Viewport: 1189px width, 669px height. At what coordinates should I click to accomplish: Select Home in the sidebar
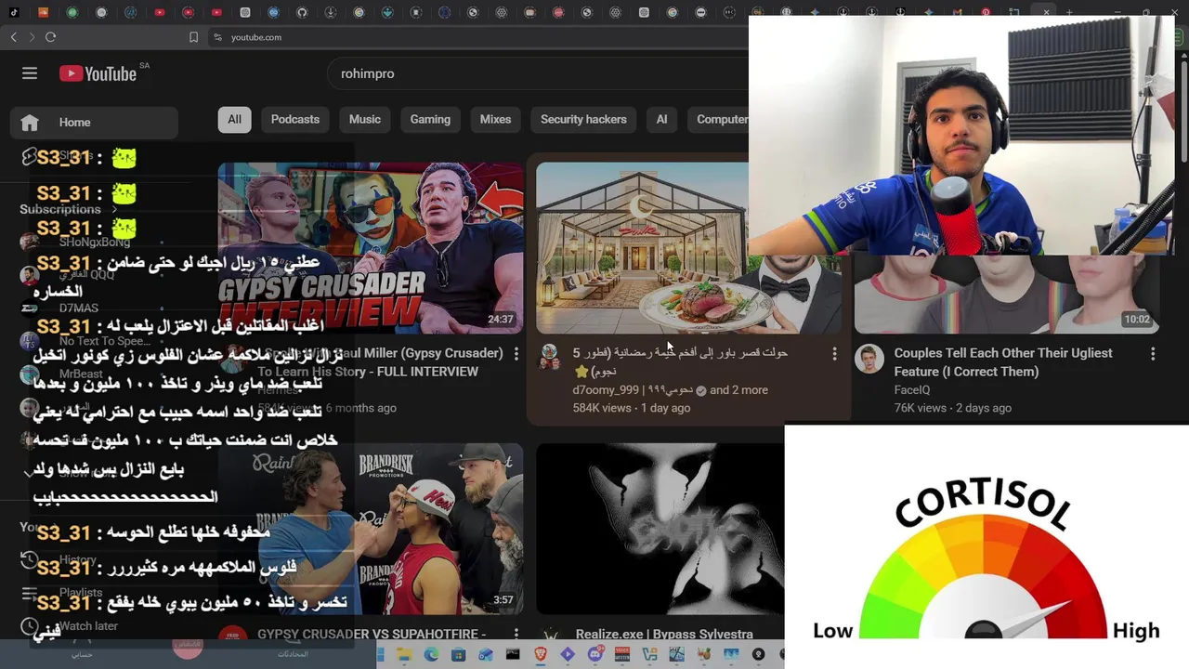94,123
